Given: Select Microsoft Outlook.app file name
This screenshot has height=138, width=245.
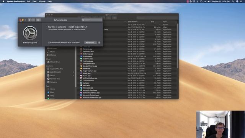Looking at the screenshot, I should click(91, 95).
